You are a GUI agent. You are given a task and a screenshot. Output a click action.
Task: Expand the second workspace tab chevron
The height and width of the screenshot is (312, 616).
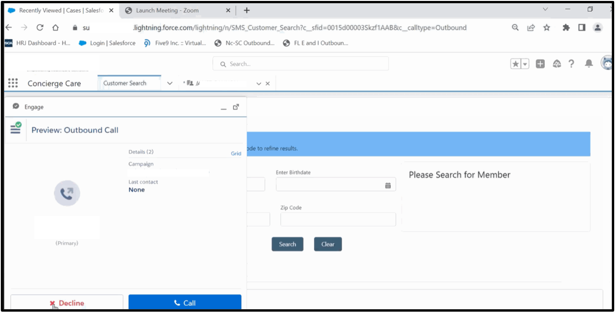pyautogui.click(x=258, y=83)
